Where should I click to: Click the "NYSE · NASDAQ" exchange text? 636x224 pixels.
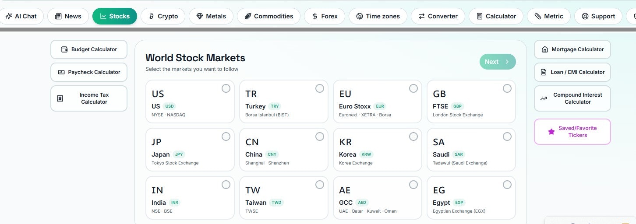tap(169, 115)
